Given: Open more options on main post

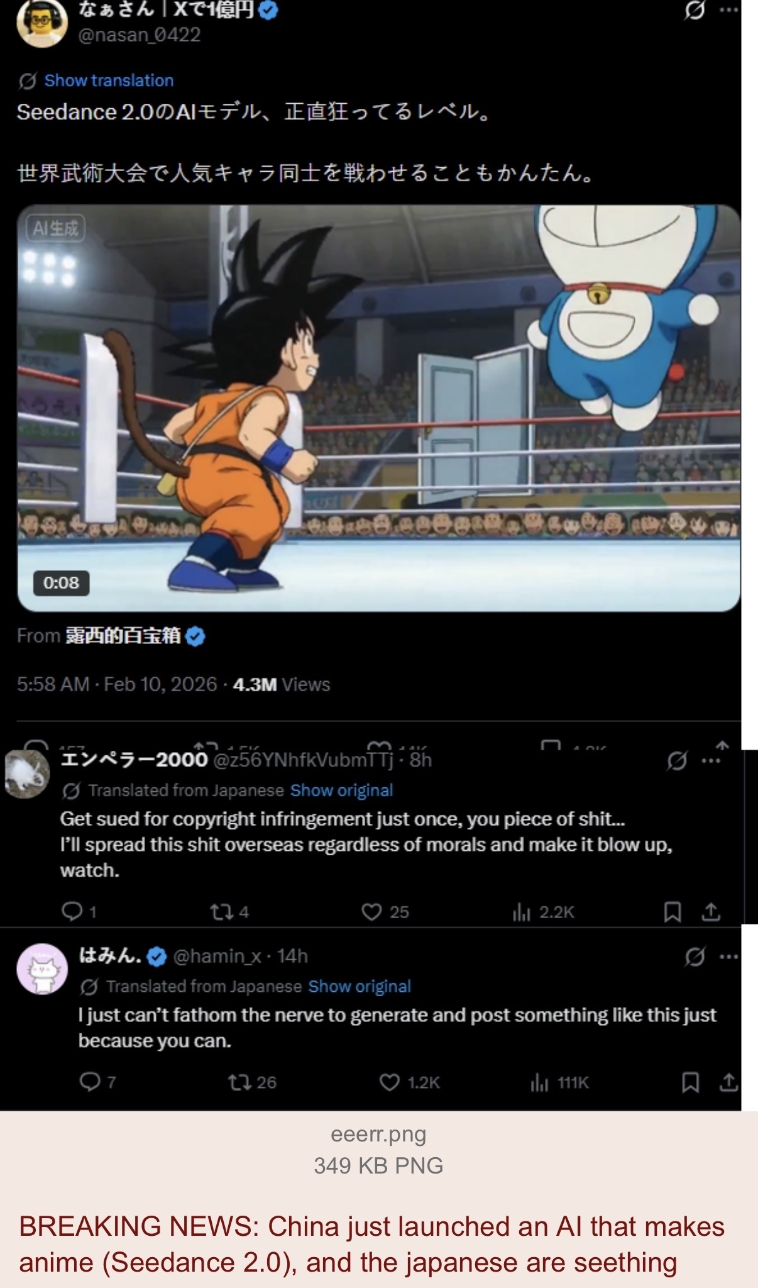Looking at the screenshot, I should tap(729, 11).
